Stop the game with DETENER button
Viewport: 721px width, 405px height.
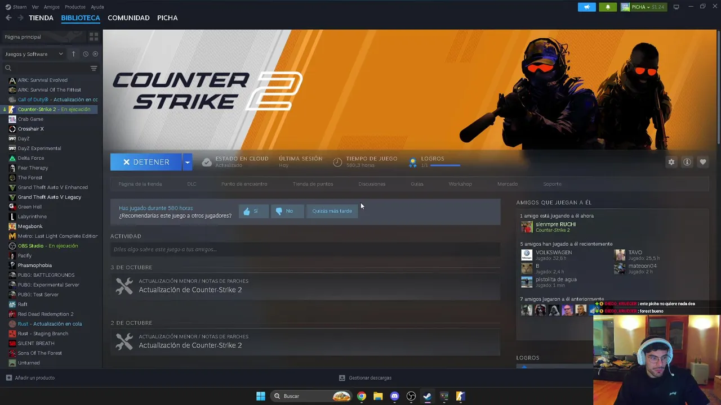(146, 162)
